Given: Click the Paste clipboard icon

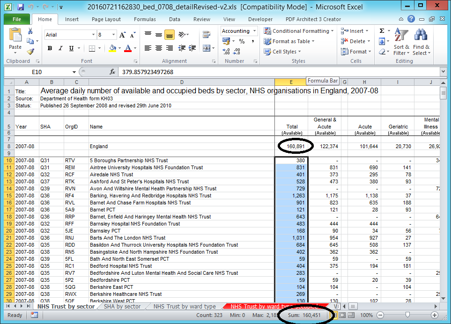Looking at the screenshot, I should pos(15,36).
